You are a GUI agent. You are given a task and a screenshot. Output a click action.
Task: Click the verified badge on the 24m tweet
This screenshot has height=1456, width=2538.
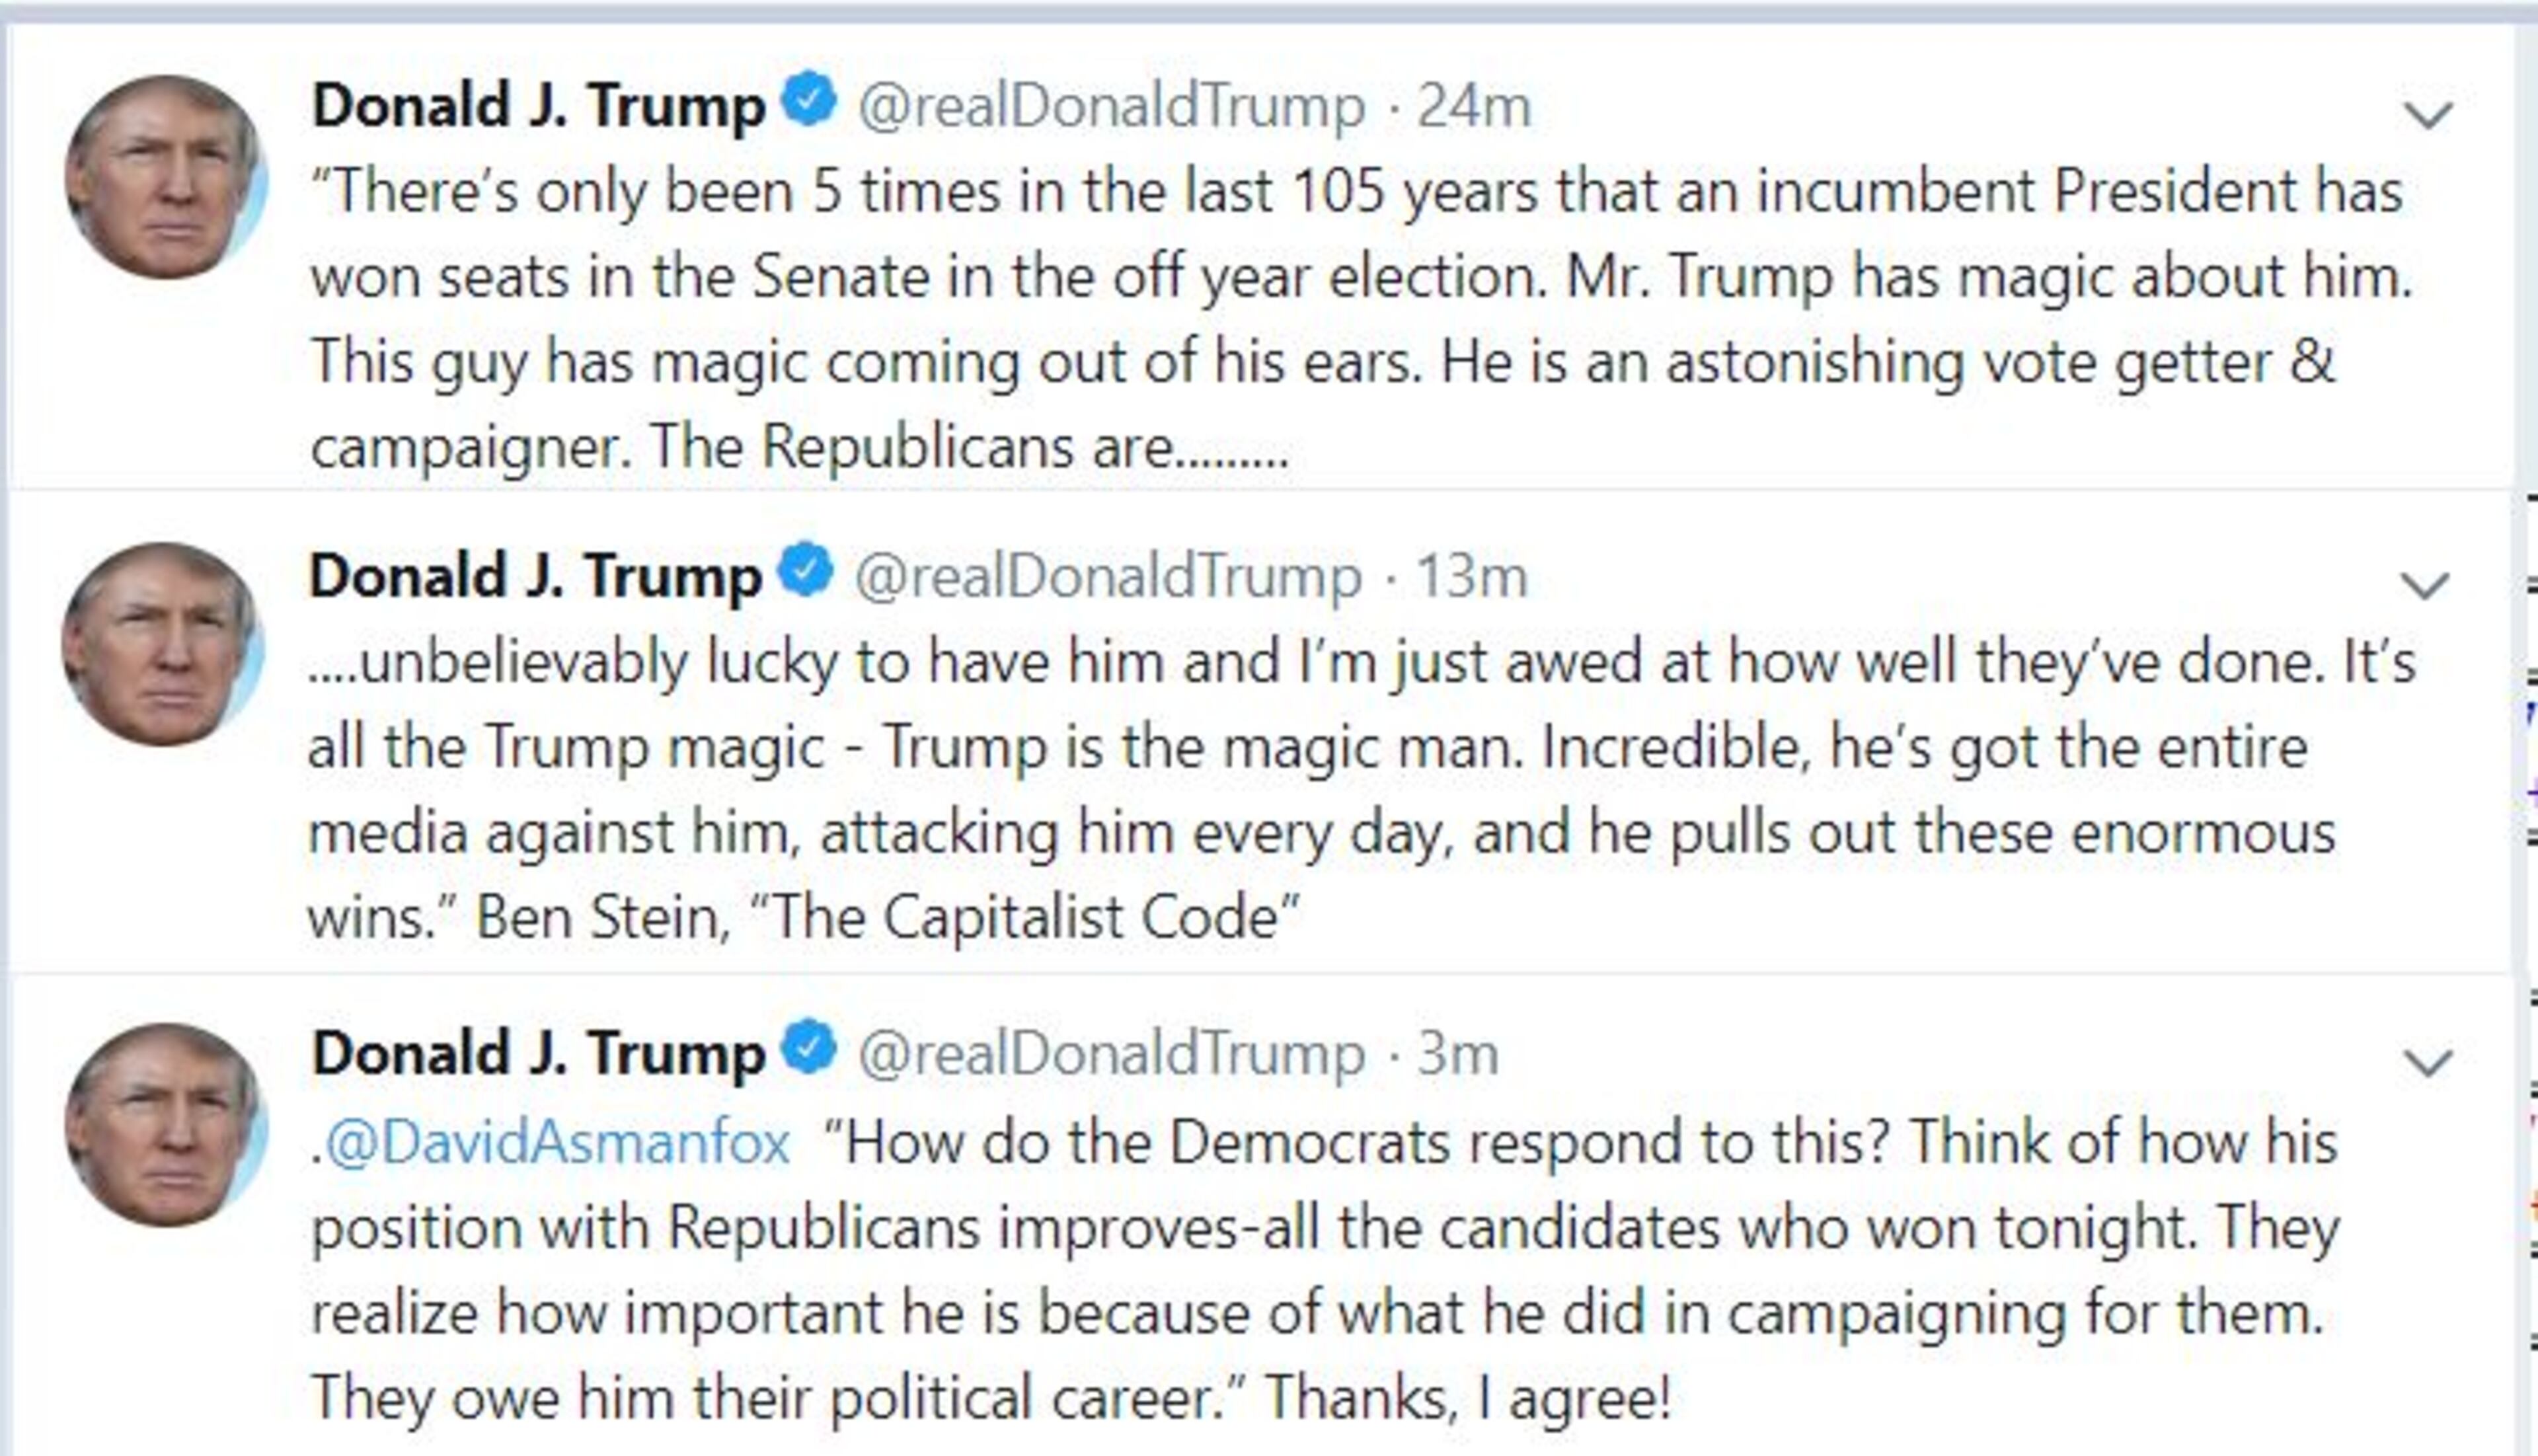(809, 100)
